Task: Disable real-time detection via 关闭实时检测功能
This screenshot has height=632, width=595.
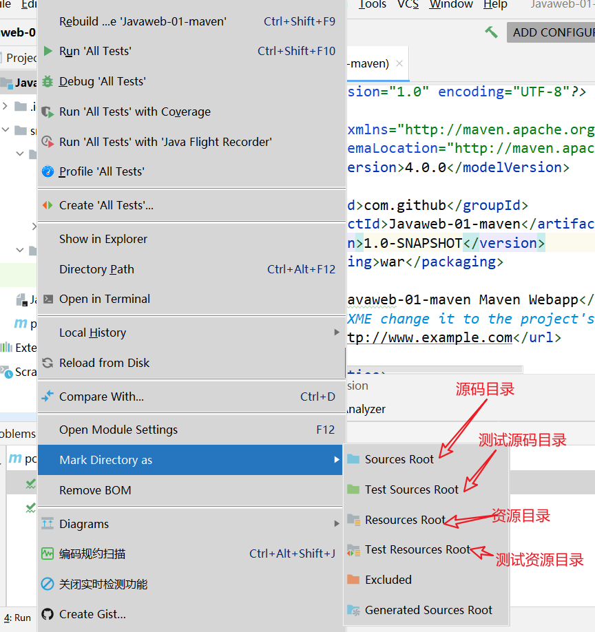Action: click(x=103, y=584)
